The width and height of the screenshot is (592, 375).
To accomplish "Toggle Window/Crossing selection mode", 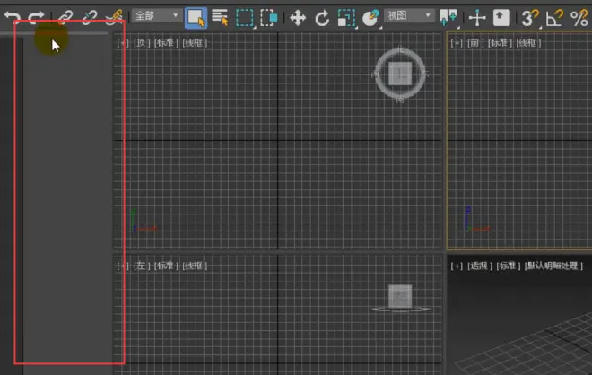I will tap(269, 18).
